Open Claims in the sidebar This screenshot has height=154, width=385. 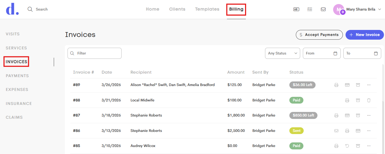click(x=14, y=117)
